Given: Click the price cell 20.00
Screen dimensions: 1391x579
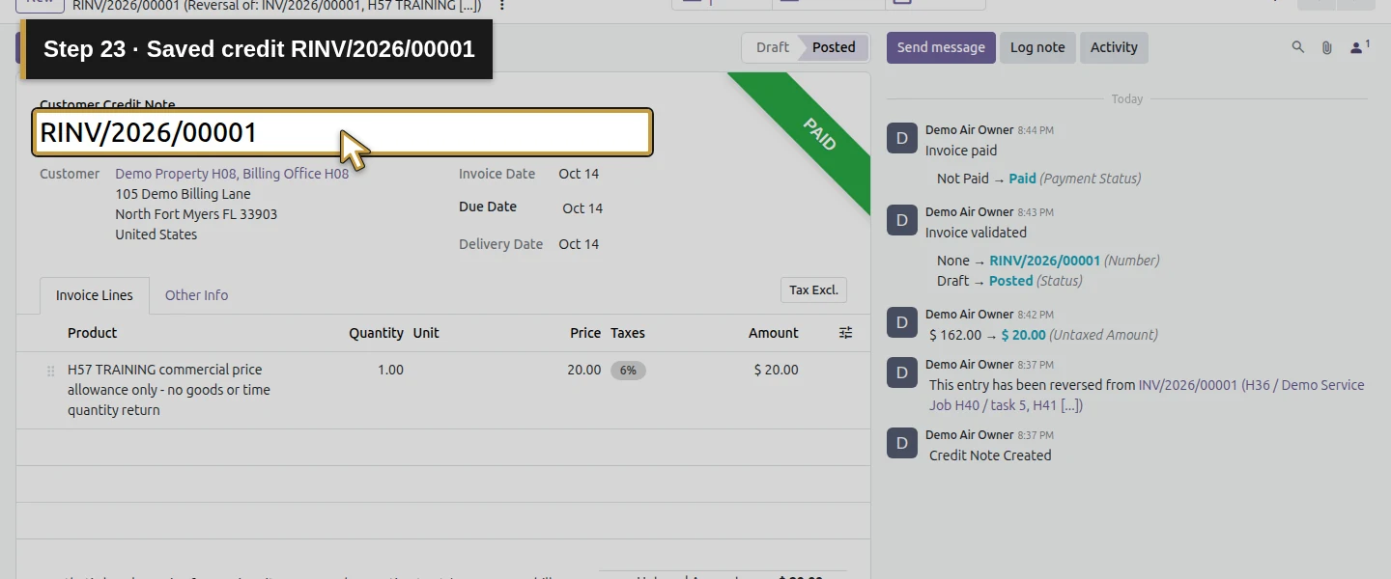Looking at the screenshot, I should (583, 370).
